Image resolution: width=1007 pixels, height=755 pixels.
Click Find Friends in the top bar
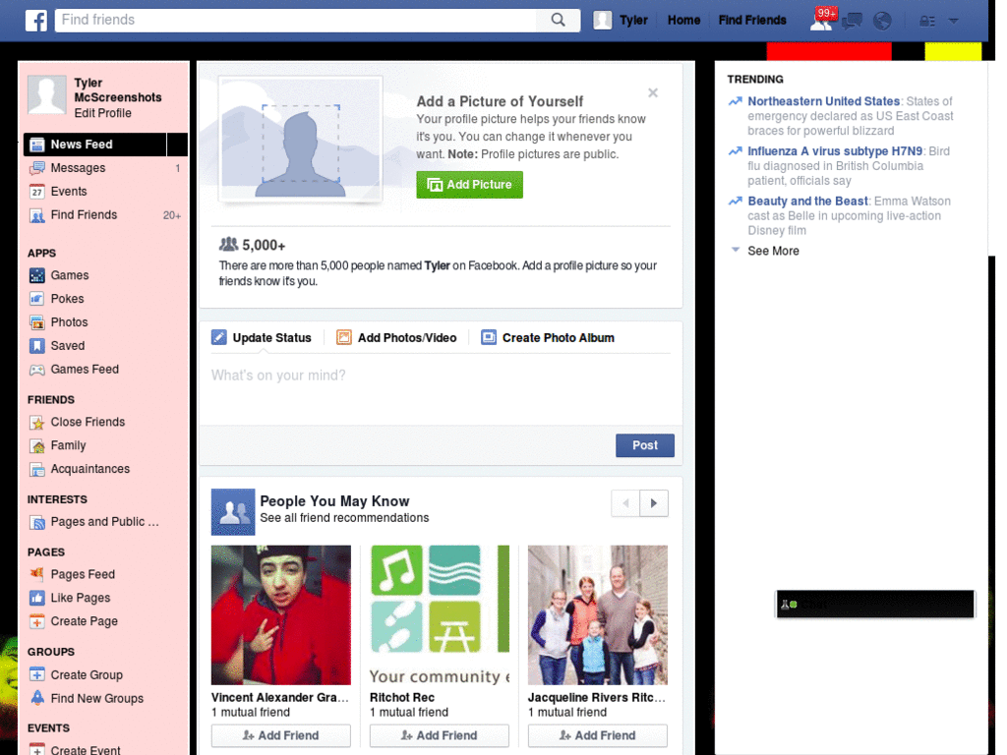coord(752,21)
